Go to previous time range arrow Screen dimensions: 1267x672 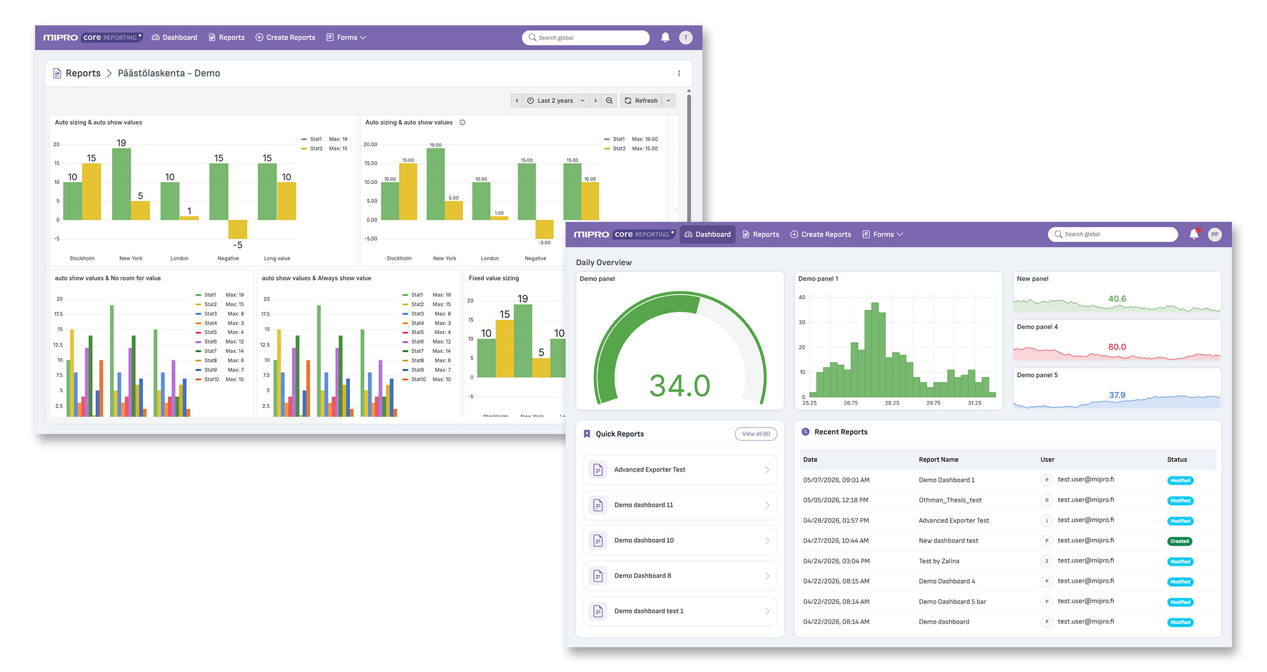click(517, 101)
